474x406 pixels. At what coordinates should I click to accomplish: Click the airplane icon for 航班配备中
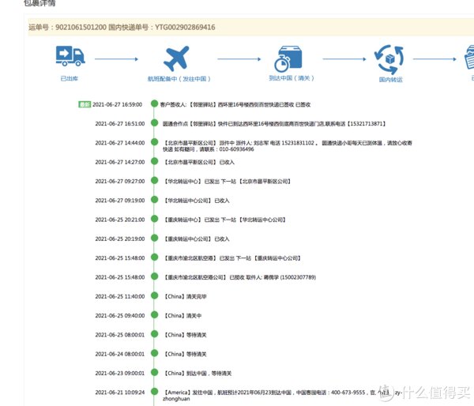point(176,58)
